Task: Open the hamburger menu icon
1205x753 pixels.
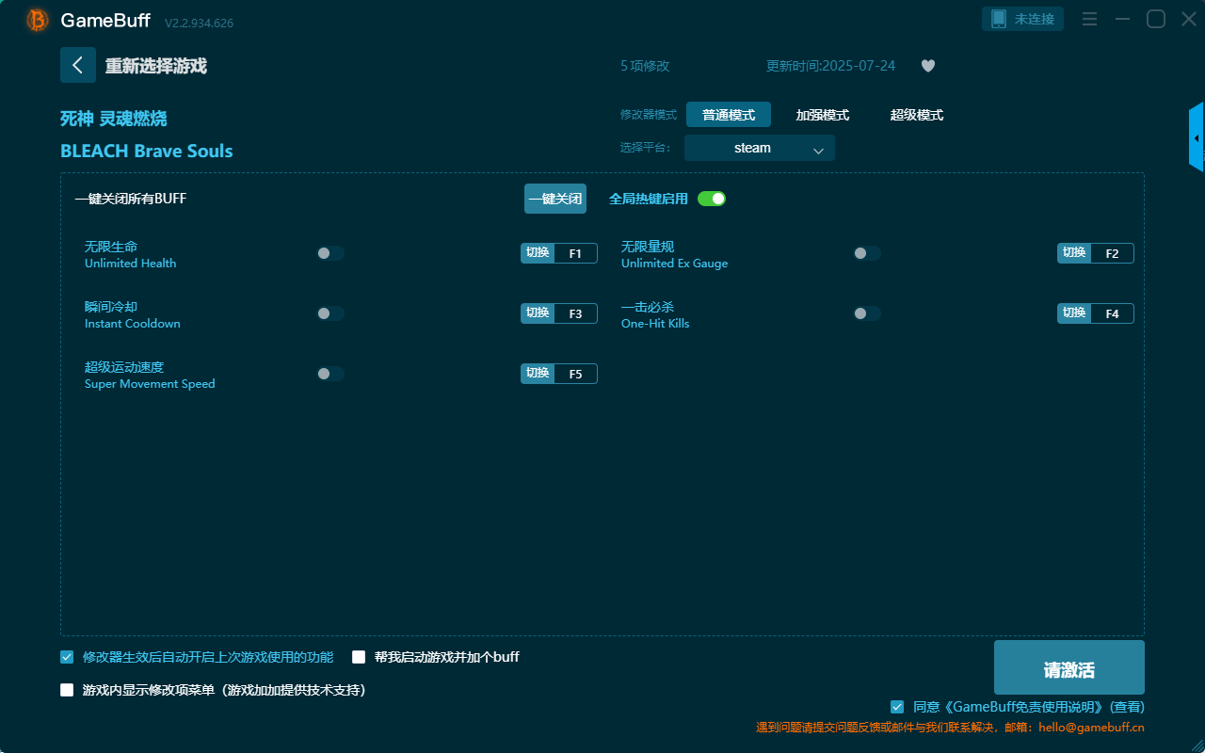Action: pos(1089,18)
